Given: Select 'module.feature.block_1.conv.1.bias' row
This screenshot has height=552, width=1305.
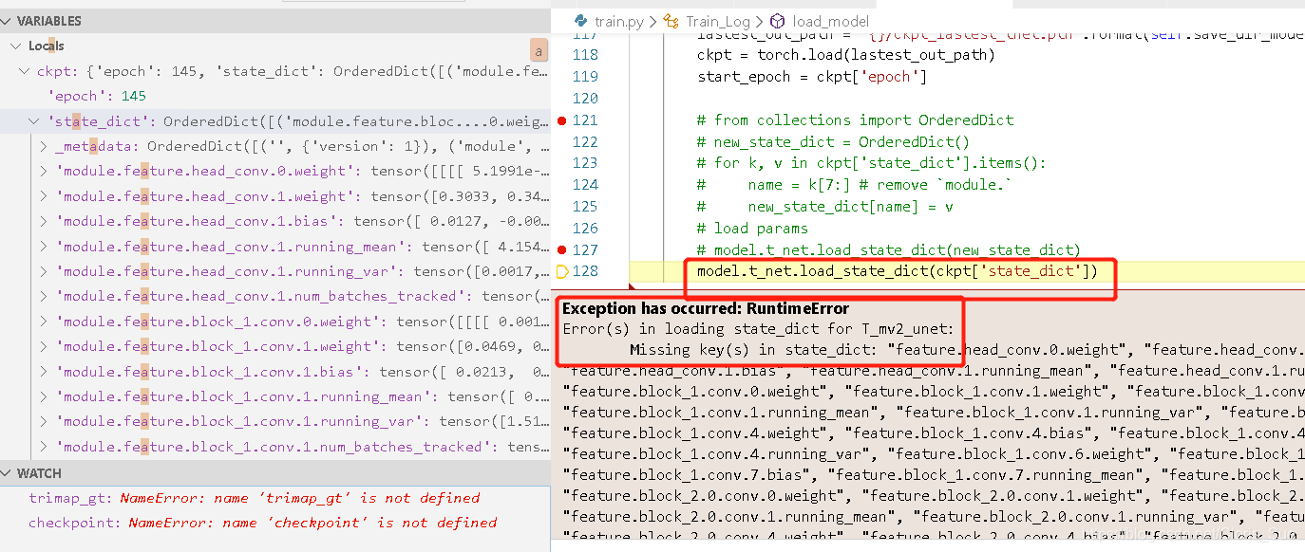Looking at the screenshot, I should (x=275, y=372).
